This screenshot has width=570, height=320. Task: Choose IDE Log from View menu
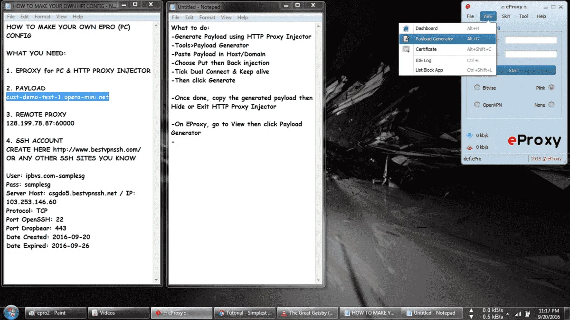point(447,61)
